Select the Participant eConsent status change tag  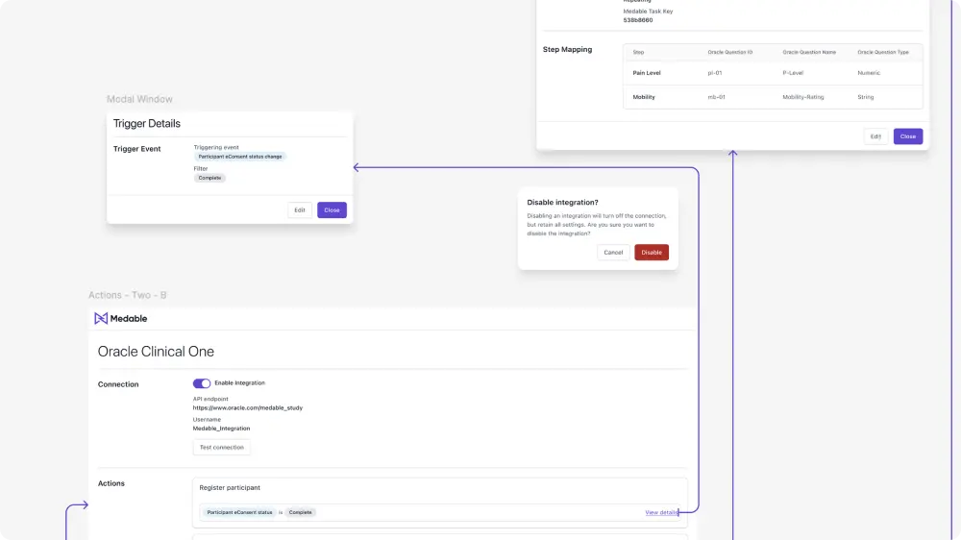click(x=240, y=157)
